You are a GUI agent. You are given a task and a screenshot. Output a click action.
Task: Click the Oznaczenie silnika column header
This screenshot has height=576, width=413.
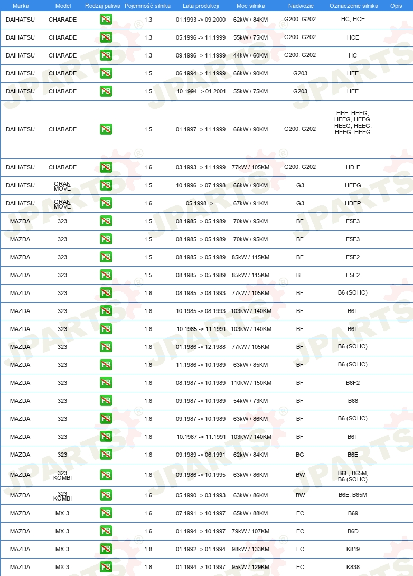(x=353, y=6)
